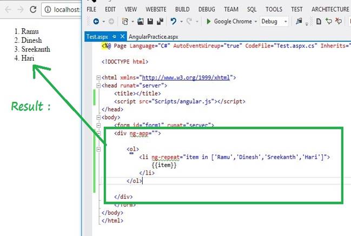Open the EDIT menu
Screen dimensions: 351x236
click(x=110, y=9)
